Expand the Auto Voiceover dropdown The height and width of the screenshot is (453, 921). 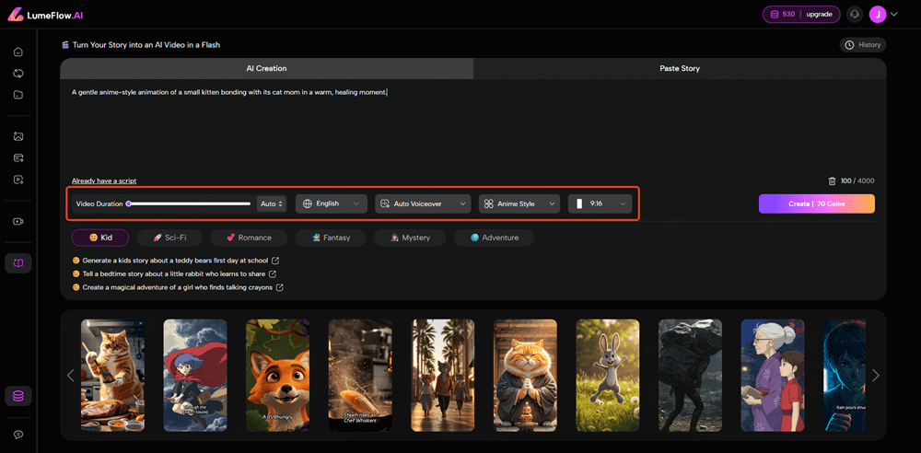pos(422,203)
